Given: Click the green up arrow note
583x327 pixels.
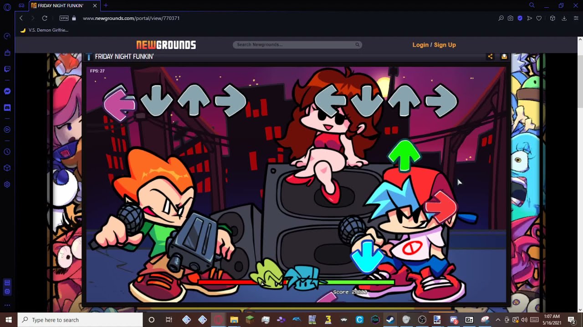Looking at the screenshot, I should (x=404, y=156).
